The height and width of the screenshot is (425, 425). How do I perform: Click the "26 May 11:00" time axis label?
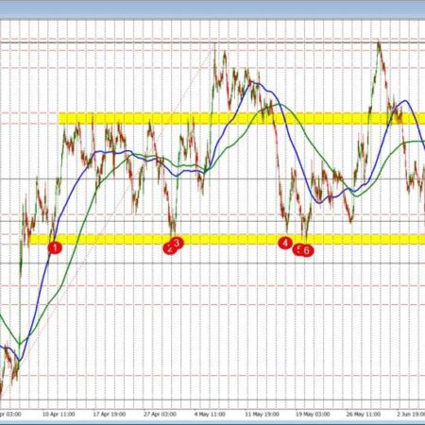[x=364, y=414]
